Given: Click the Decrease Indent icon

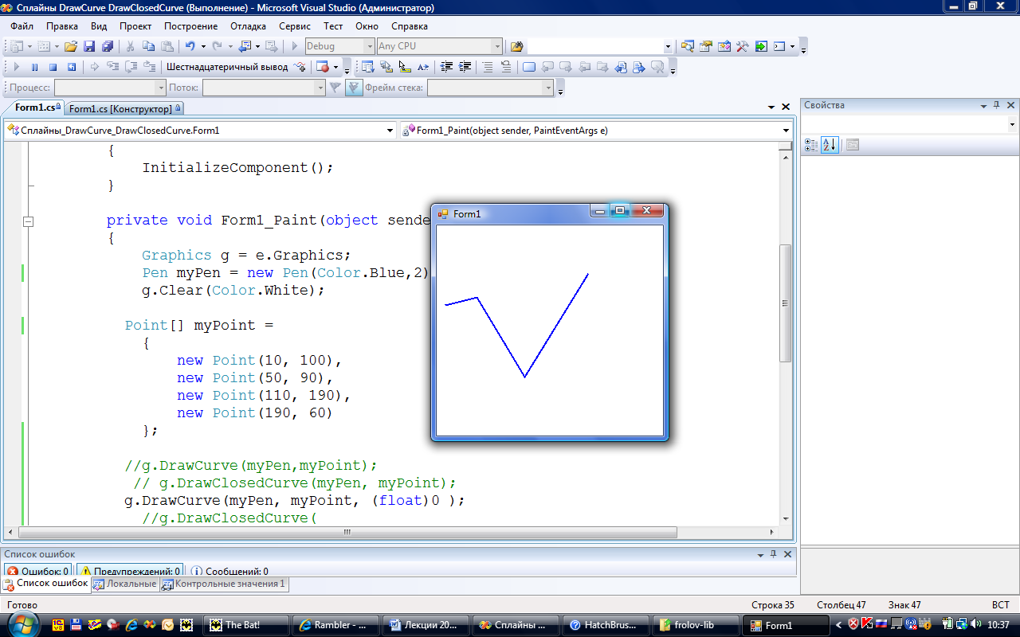Looking at the screenshot, I should click(x=447, y=67).
